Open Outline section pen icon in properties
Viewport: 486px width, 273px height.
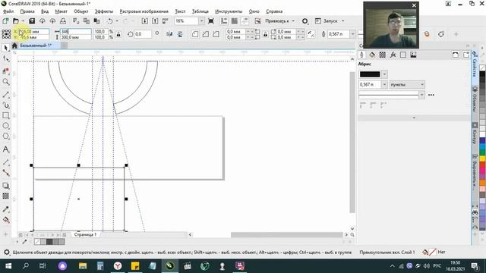[x=361, y=55]
